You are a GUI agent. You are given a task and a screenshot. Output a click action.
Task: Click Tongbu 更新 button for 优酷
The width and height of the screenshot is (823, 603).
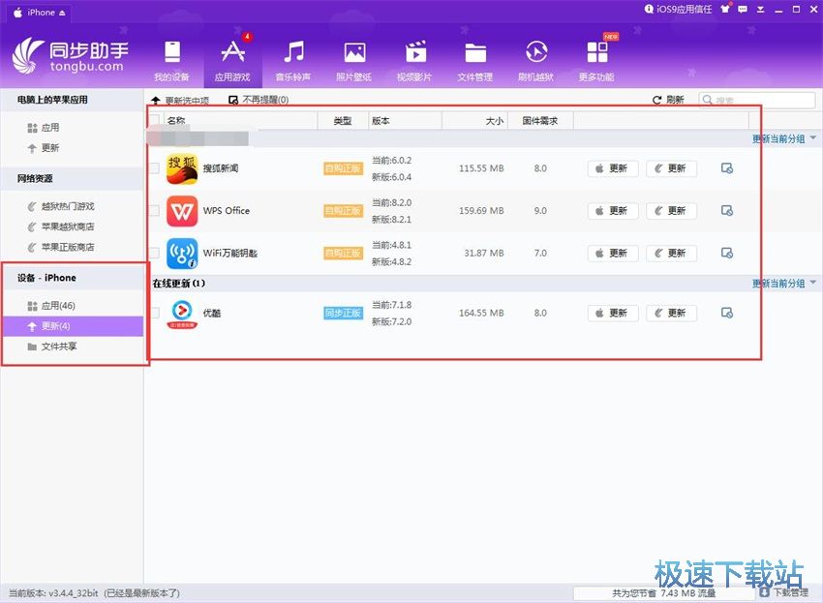[x=671, y=313]
